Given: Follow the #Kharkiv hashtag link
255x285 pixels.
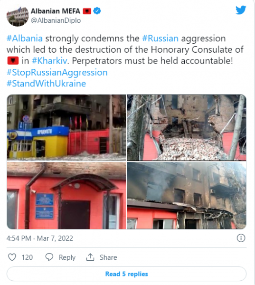Looking at the screenshot, I should tap(49, 61).
